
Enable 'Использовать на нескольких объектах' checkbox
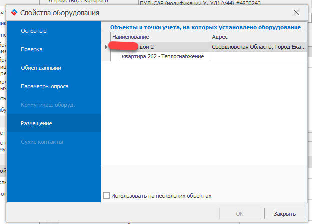pos(106,196)
